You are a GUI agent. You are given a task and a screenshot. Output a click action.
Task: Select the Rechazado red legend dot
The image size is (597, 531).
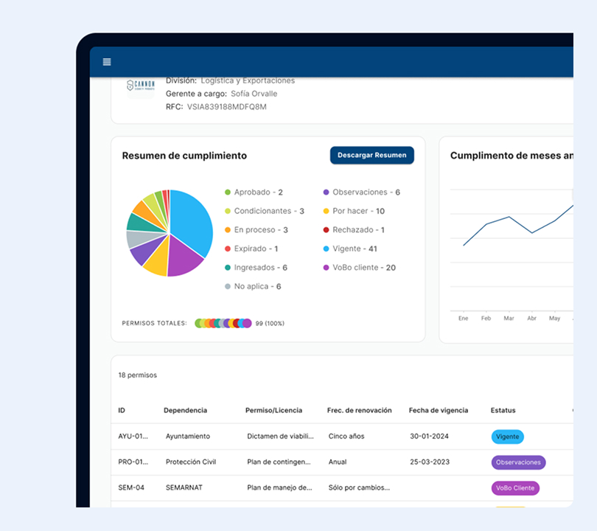point(326,230)
